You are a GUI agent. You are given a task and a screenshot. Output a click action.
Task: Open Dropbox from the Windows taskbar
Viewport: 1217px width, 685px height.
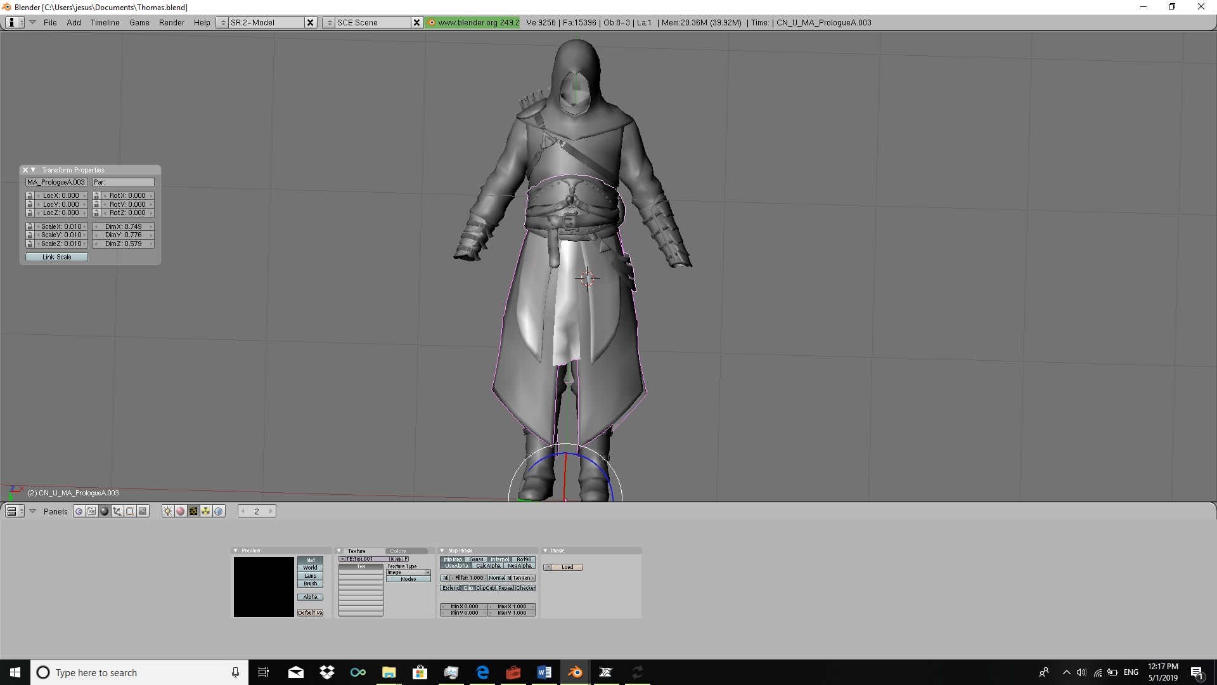click(x=327, y=672)
